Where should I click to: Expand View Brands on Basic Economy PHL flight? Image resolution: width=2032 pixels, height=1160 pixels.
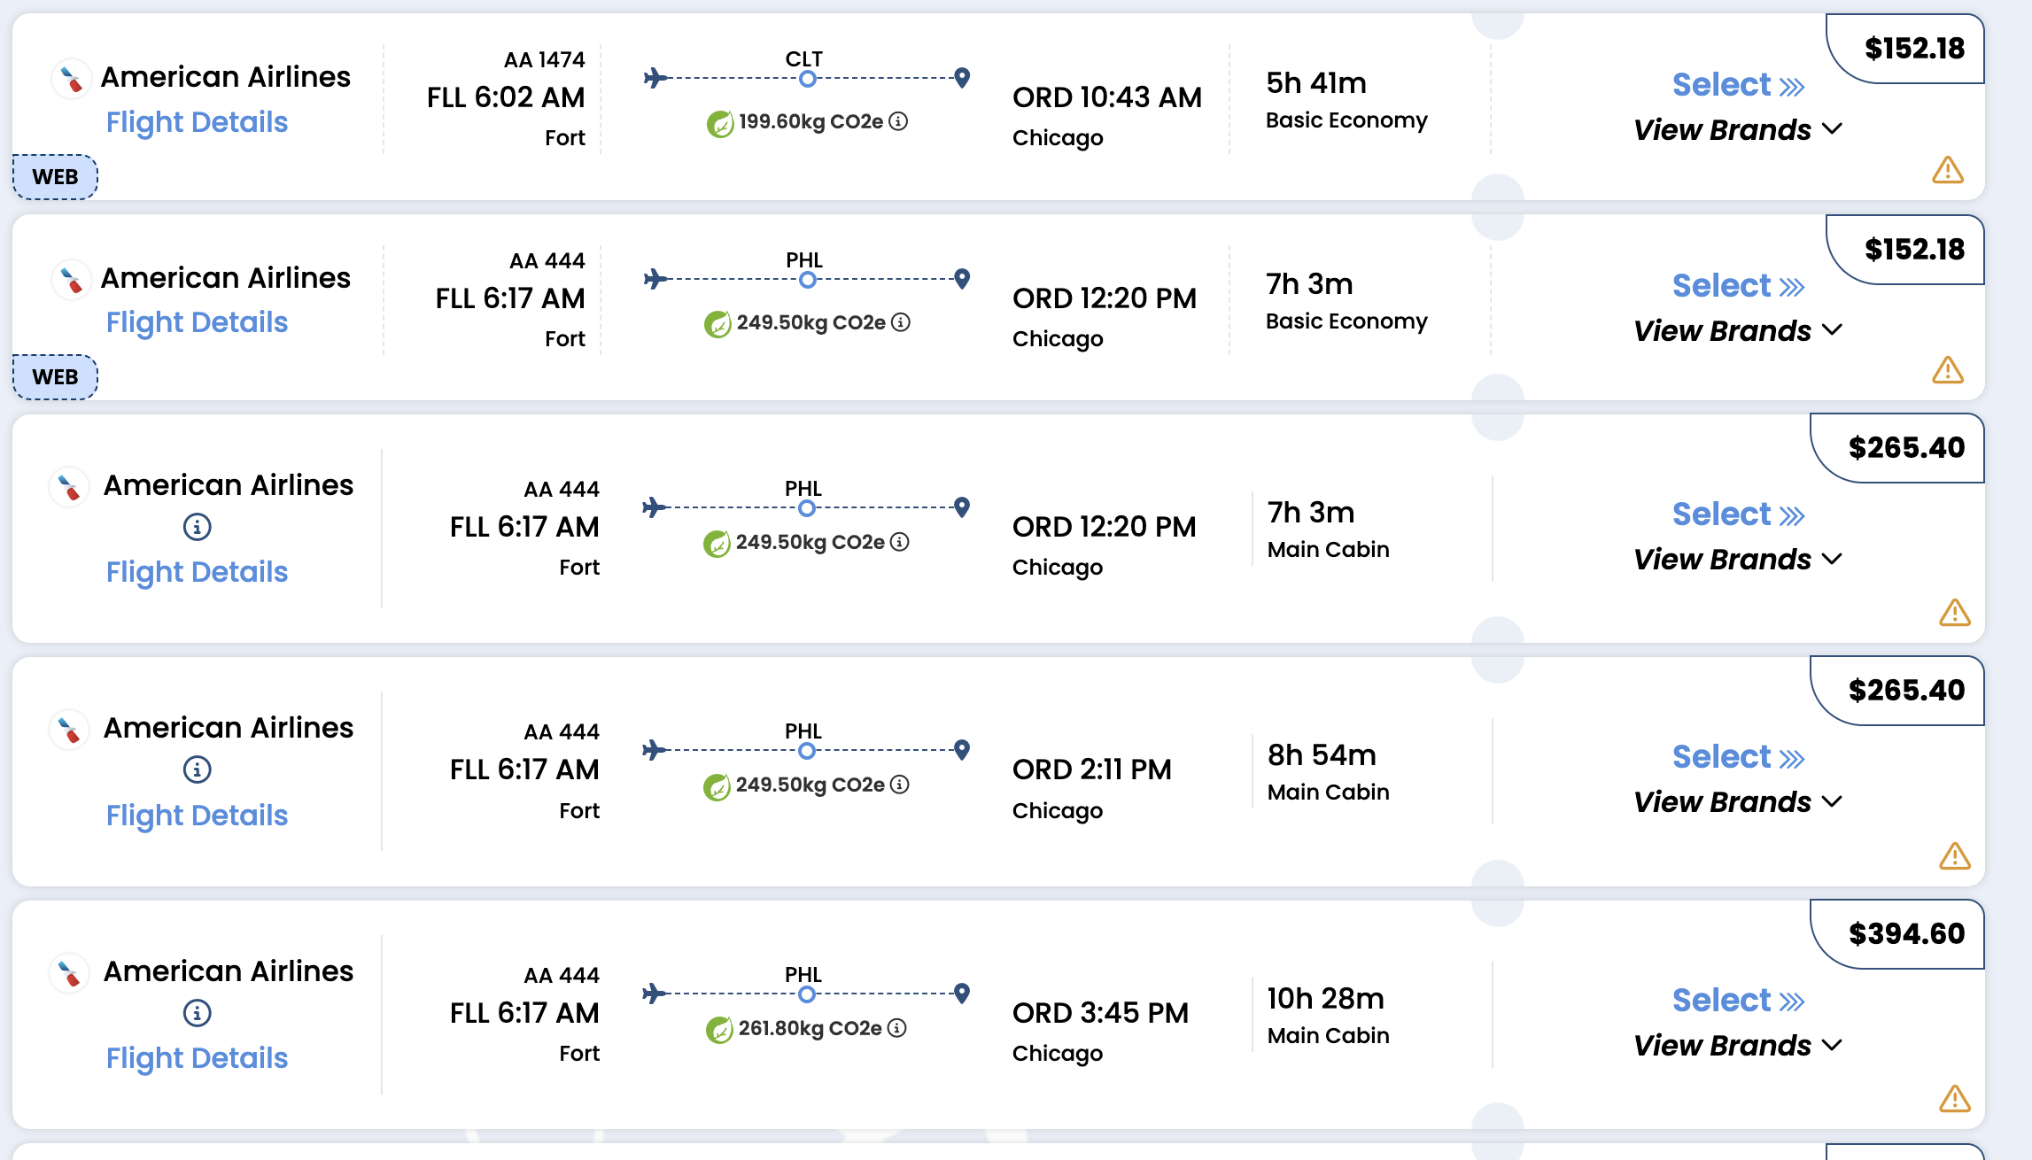1738,330
